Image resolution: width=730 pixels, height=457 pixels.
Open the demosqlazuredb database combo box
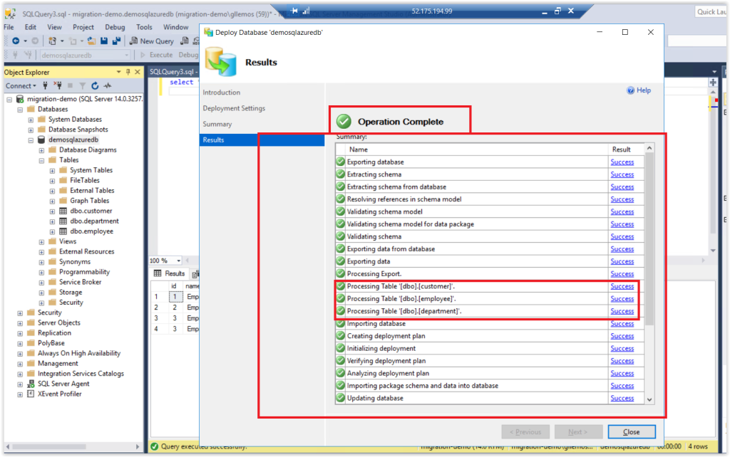point(85,55)
